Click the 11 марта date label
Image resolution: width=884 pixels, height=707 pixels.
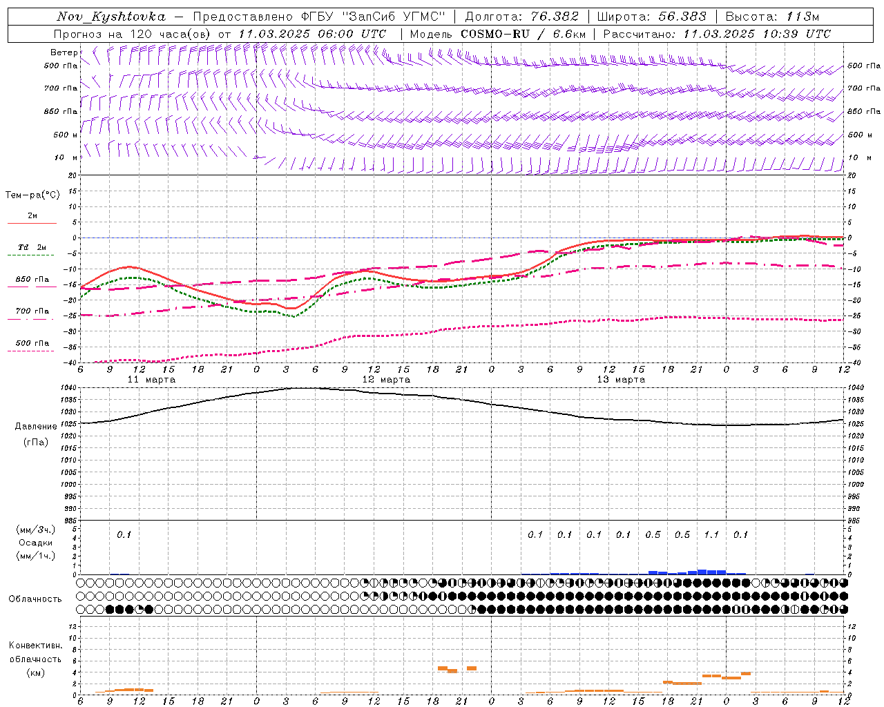(x=152, y=380)
